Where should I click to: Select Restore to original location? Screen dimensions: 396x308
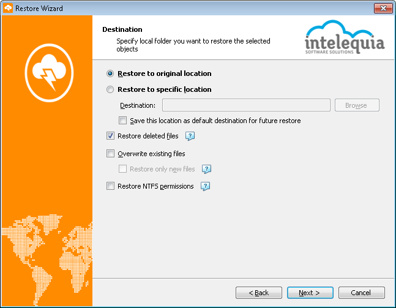tap(110, 73)
